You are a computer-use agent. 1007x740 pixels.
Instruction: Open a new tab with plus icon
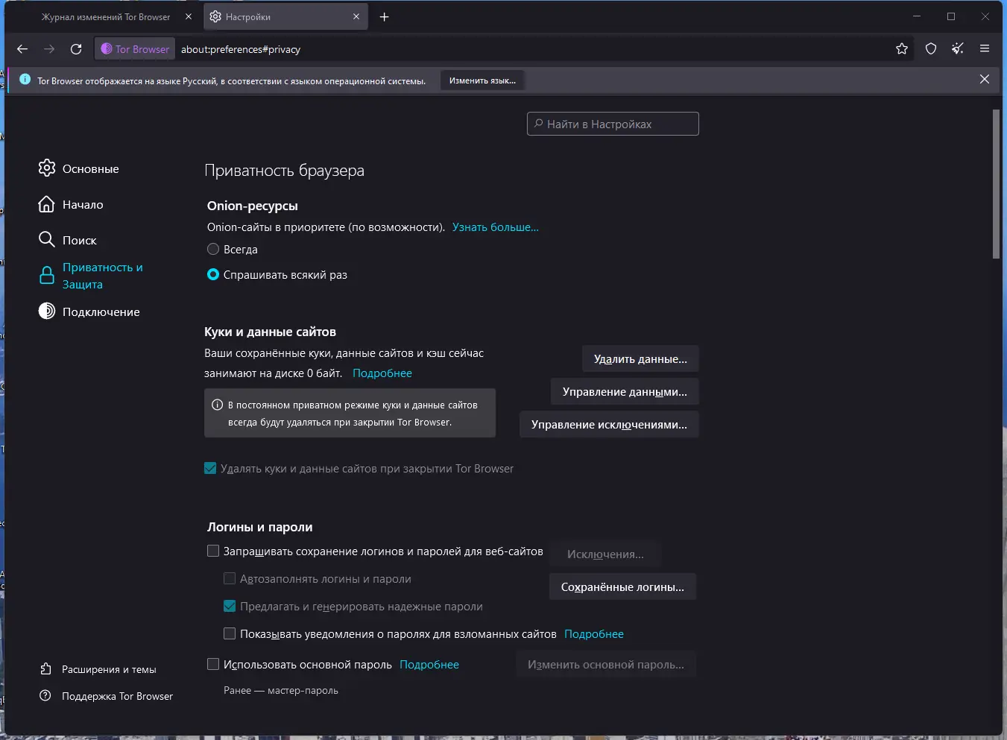click(385, 17)
